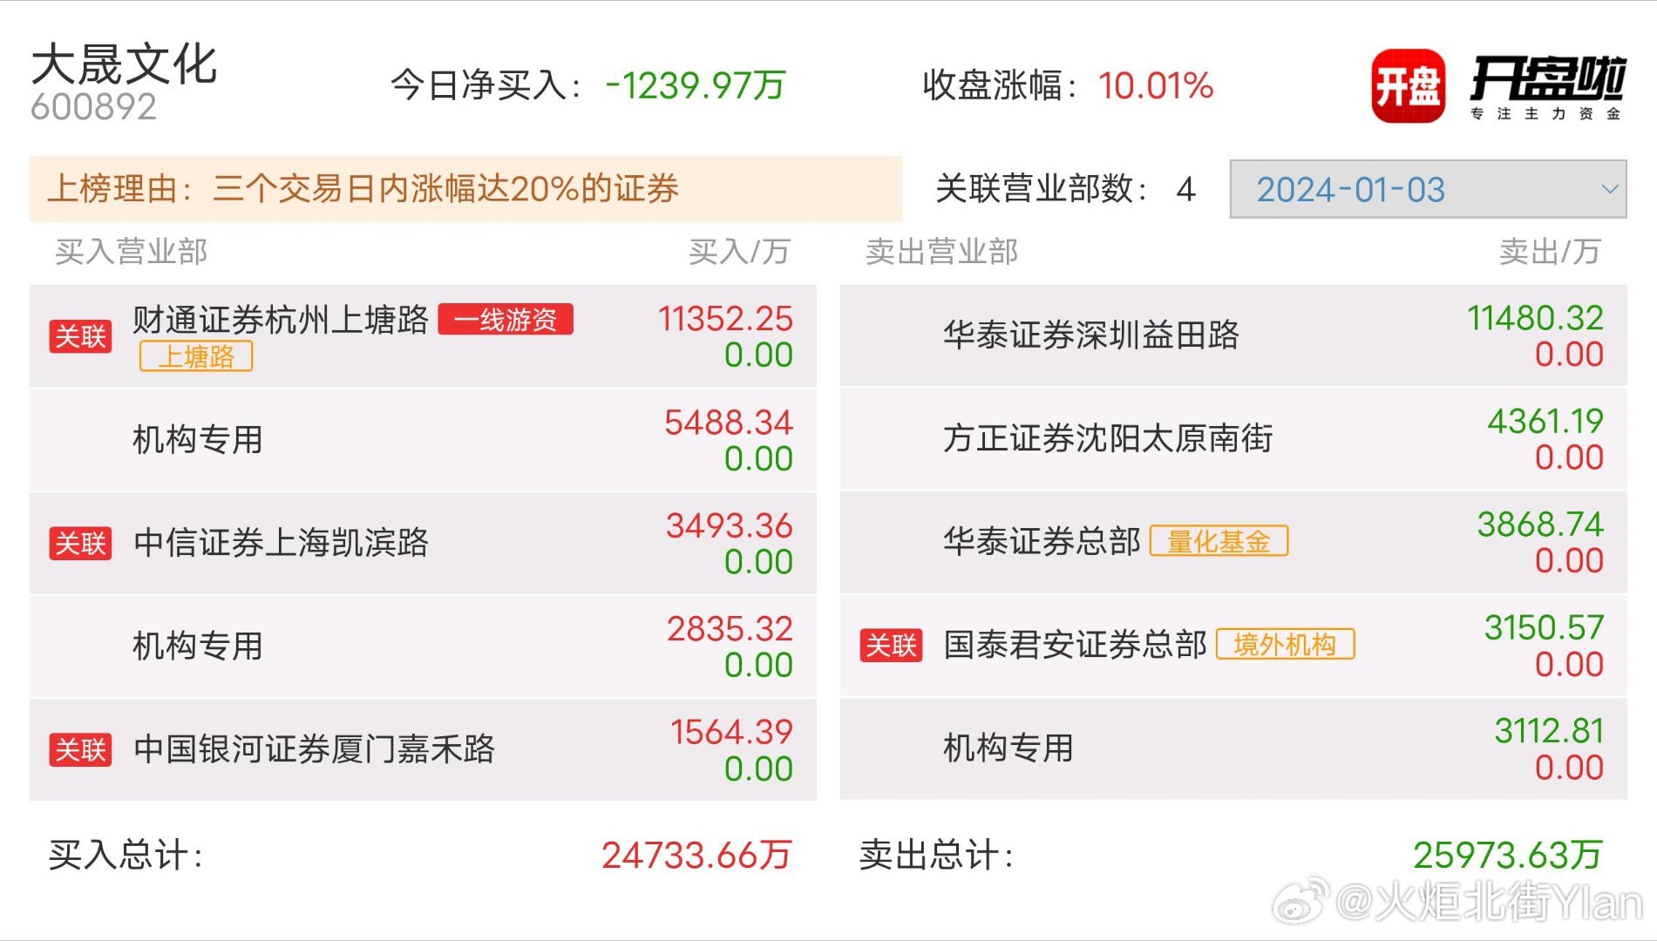Open 华泰证券深圳益田路 seller row
1657x941 pixels.
click(1233, 335)
